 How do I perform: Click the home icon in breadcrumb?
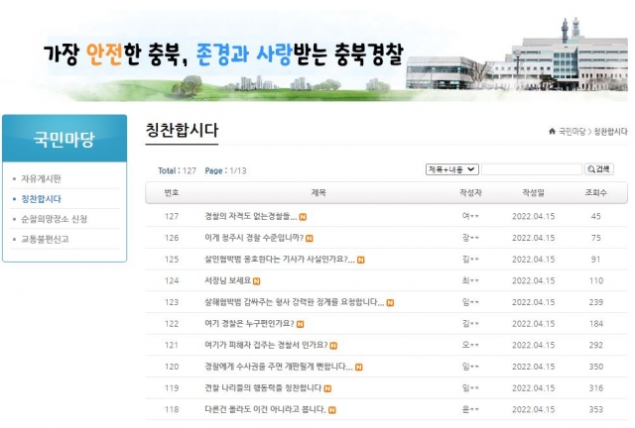pyautogui.click(x=552, y=131)
